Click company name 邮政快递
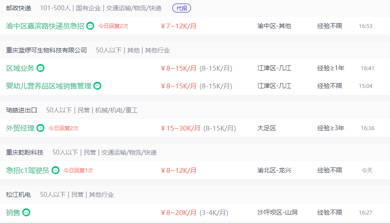The image size is (390, 223). pyautogui.click(x=18, y=8)
